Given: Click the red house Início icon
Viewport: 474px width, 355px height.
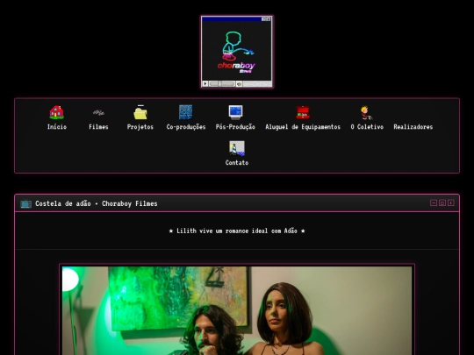Looking at the screenshot, I should pyautogui.click(x=56, y=112).
